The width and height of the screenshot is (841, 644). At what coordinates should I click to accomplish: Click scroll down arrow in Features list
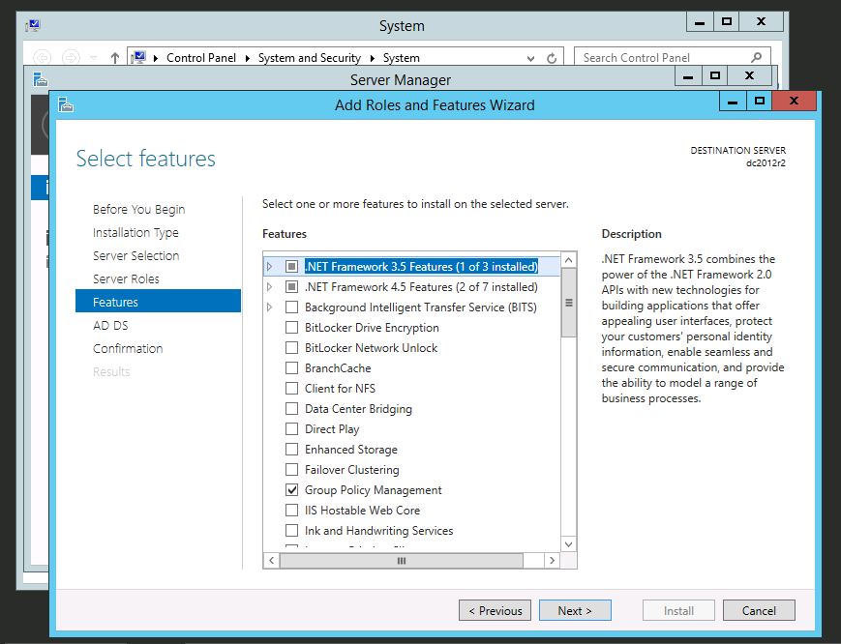point(568,544)
